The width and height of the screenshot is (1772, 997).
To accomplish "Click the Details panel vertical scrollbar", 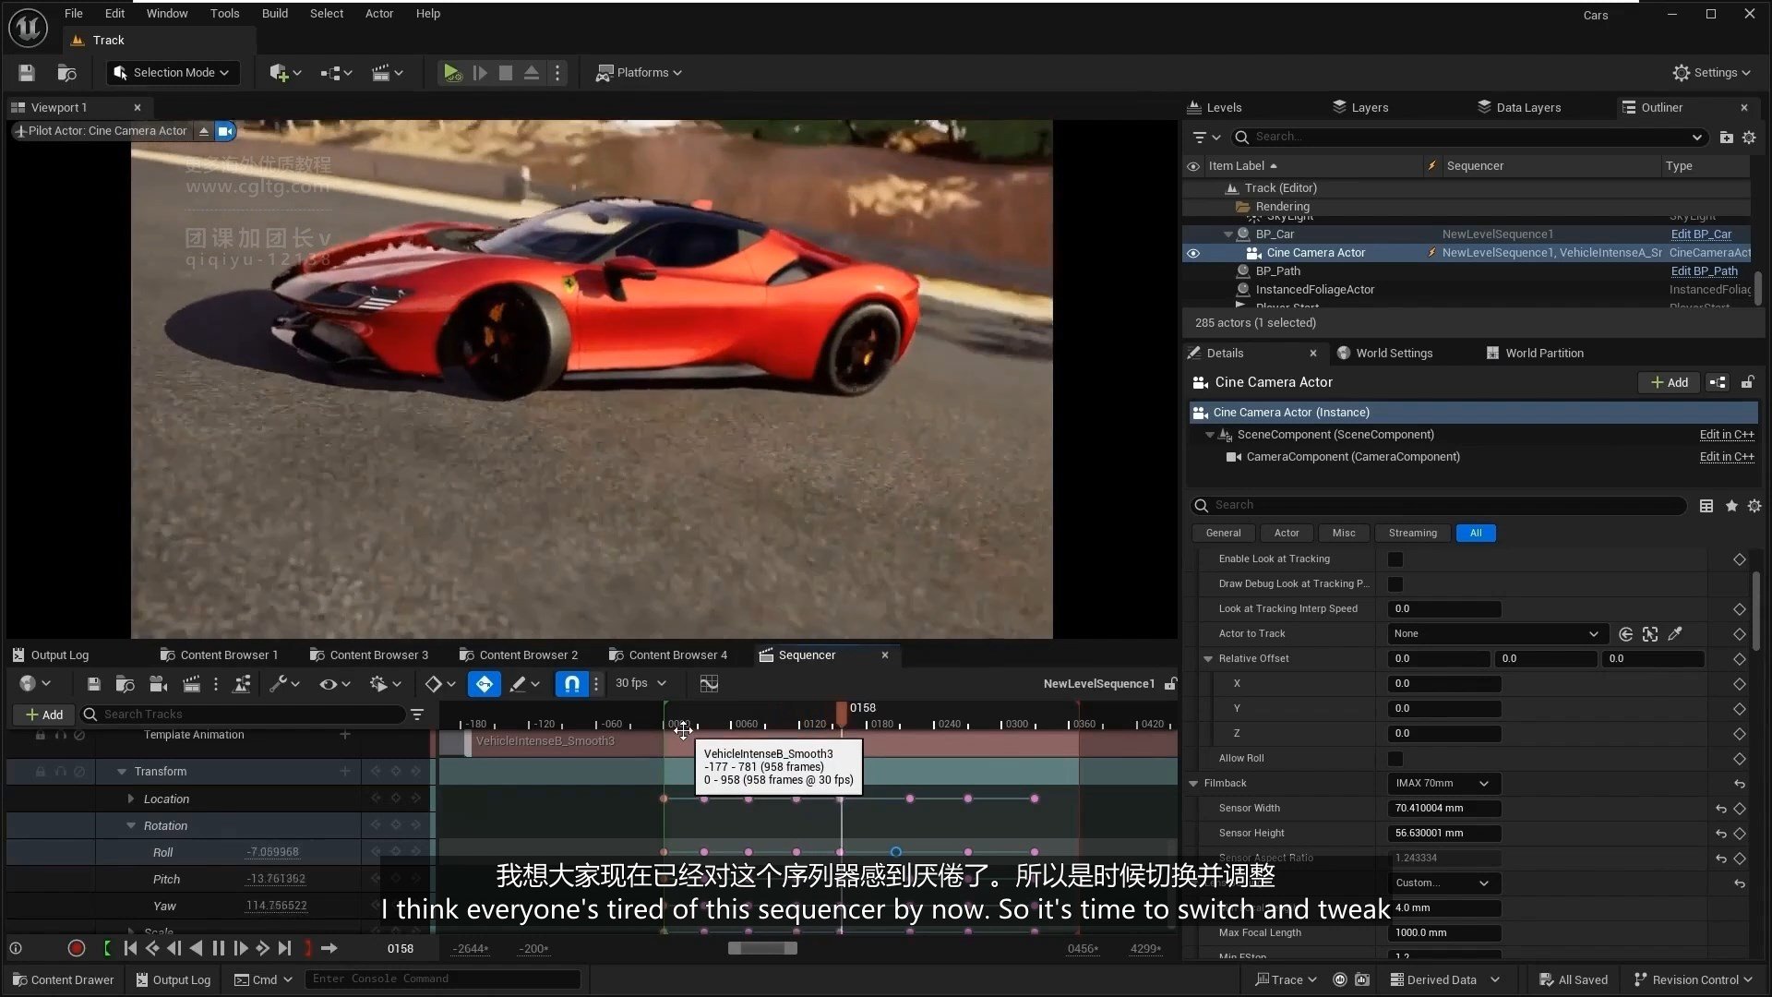I will tap(1755, 609).
